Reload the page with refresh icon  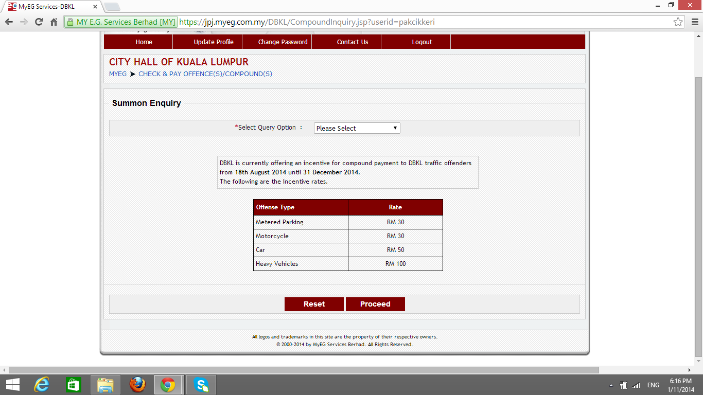coord(39,22)
